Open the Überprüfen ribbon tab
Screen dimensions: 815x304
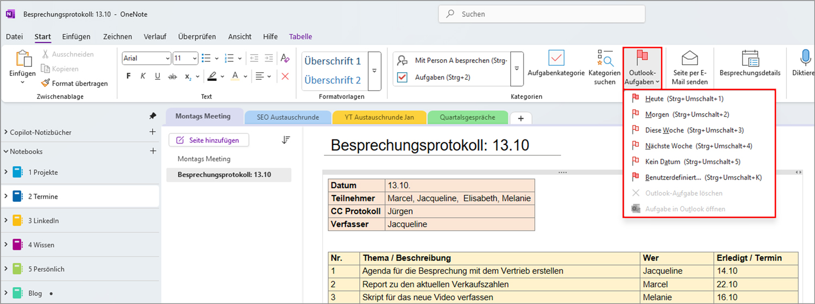point(197,36)
